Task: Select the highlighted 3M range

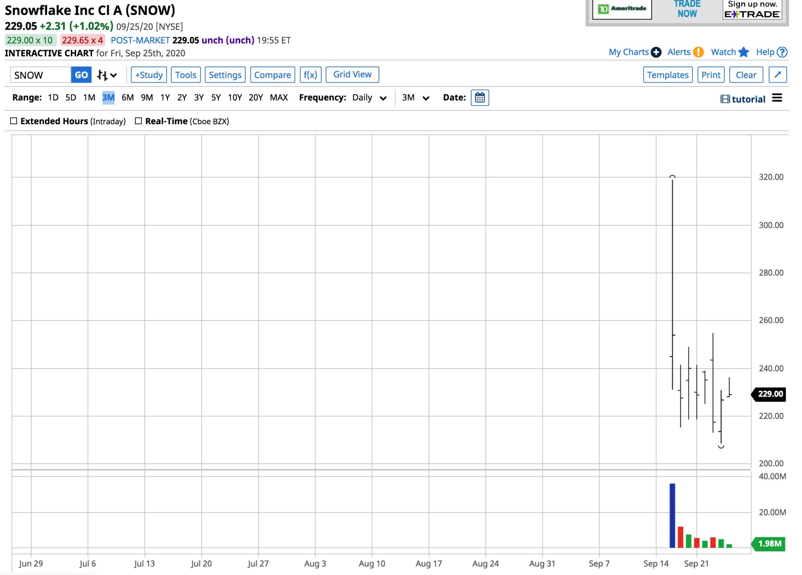Action: click(x=108, y=97)
